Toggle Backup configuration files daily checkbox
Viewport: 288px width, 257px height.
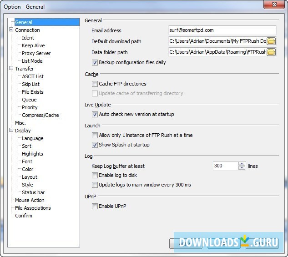click(x=95, y=63)
